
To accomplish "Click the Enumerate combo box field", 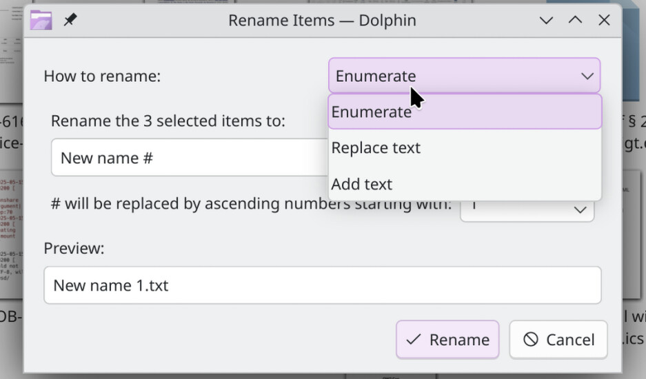I will [464, 75].
